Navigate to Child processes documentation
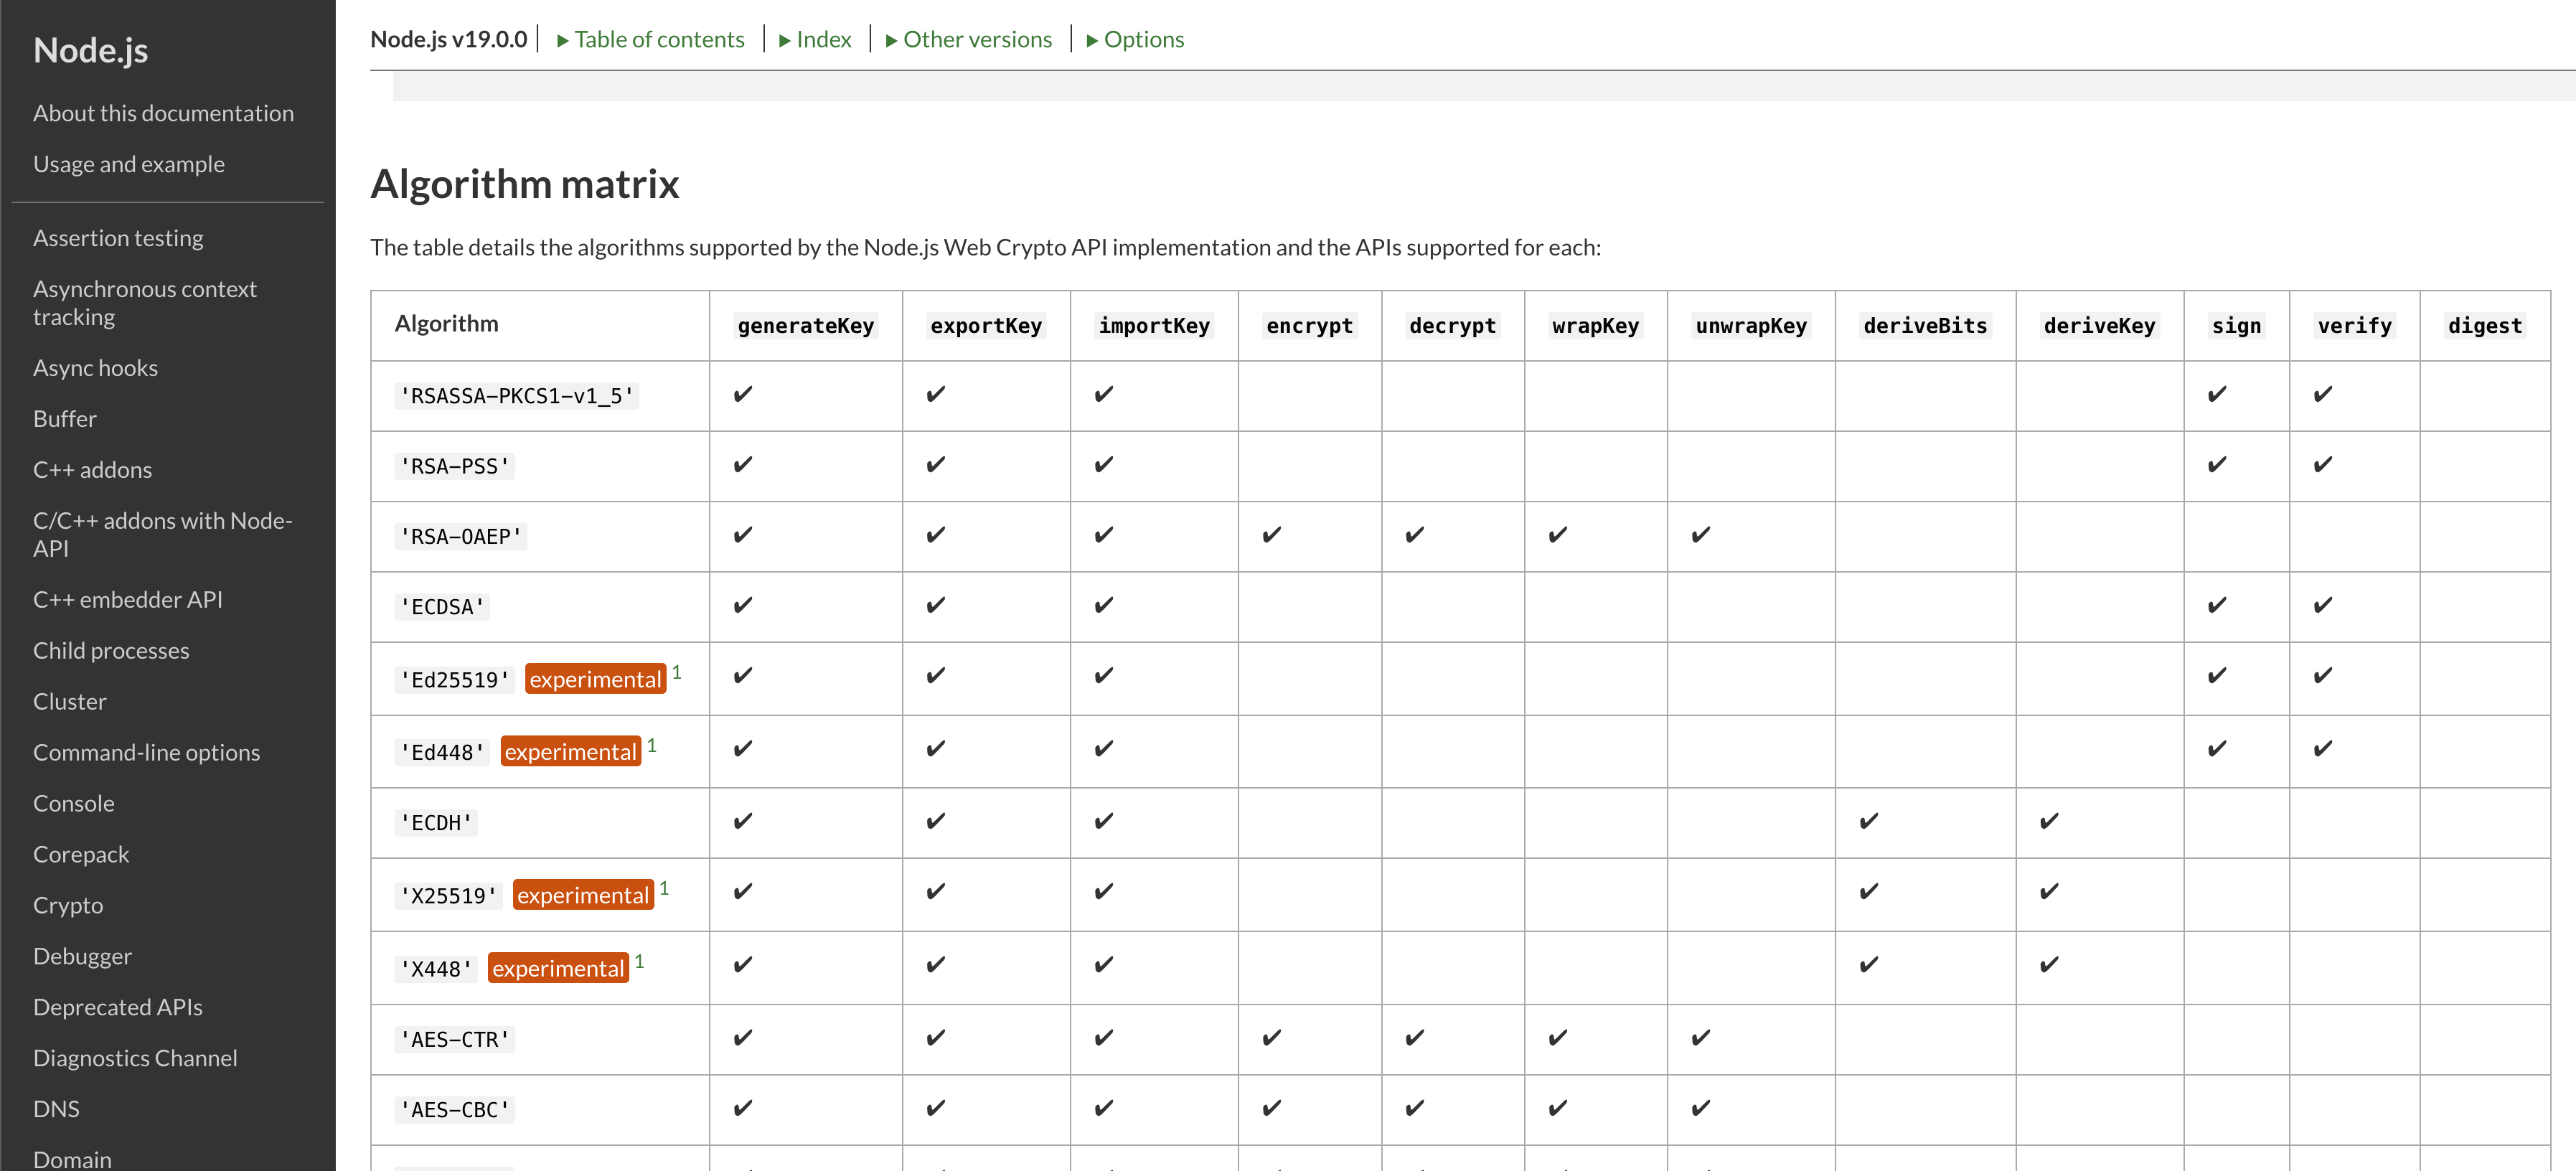This screenshot has width=2576, height=1171. 111,650
